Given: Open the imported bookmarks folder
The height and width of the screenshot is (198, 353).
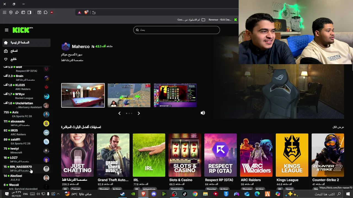Looking at the screenshot, I should 191,20.
